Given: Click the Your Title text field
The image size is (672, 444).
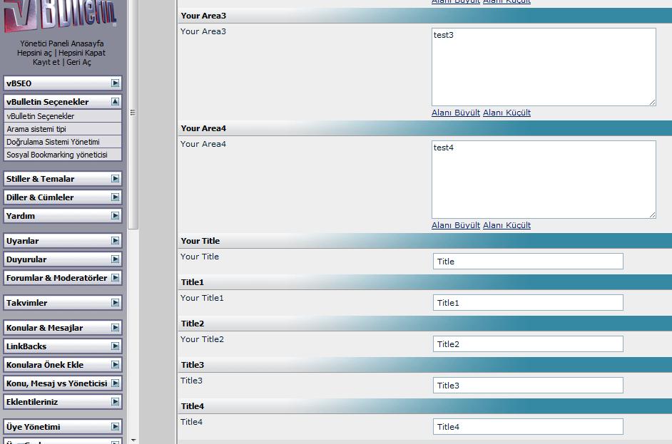Looking at the screenshot, I should [528, 262].
